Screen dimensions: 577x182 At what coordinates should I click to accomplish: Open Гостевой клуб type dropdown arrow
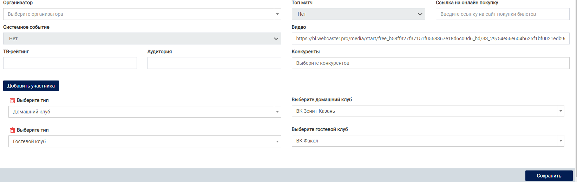tap(277, 142)
